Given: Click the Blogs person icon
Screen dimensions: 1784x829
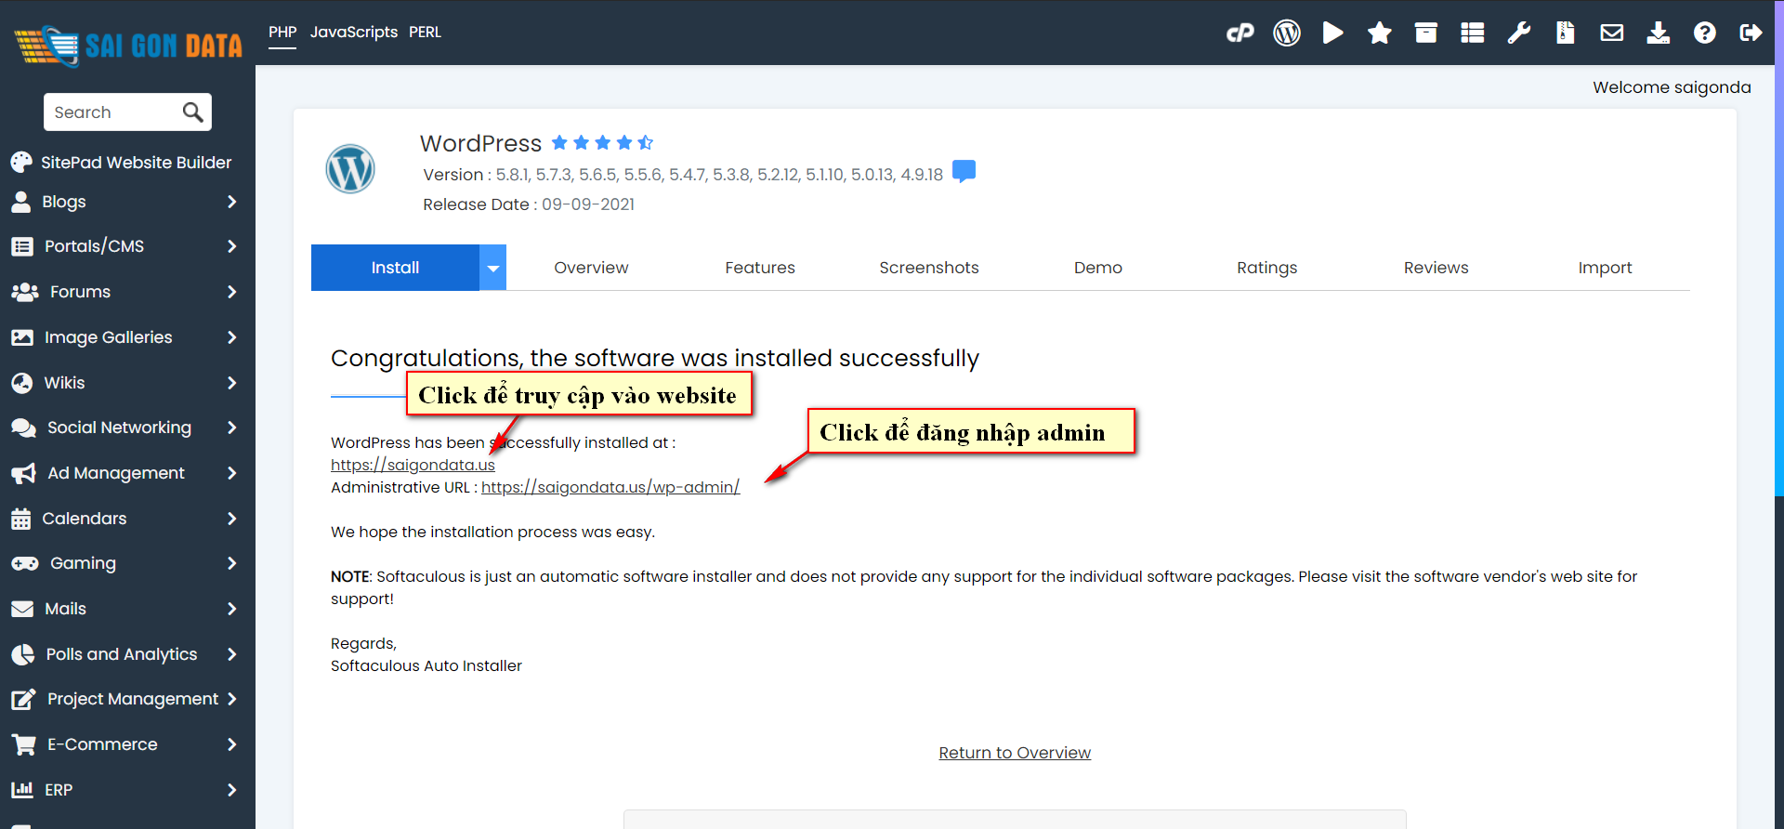Looking at the screenshot, I should click(x=21, y=202).
